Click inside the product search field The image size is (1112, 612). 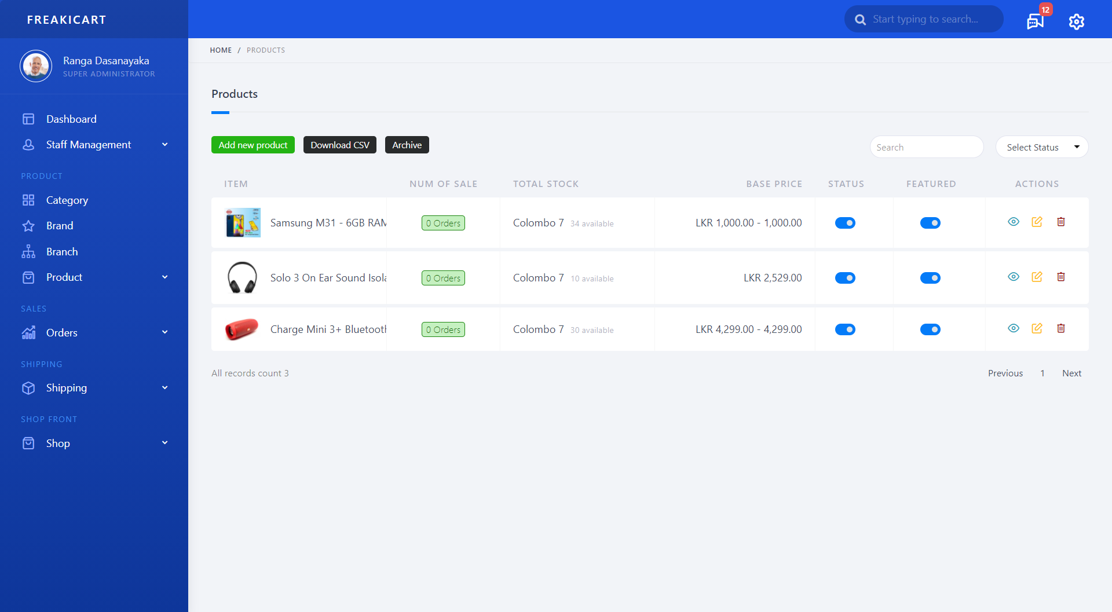926,146
